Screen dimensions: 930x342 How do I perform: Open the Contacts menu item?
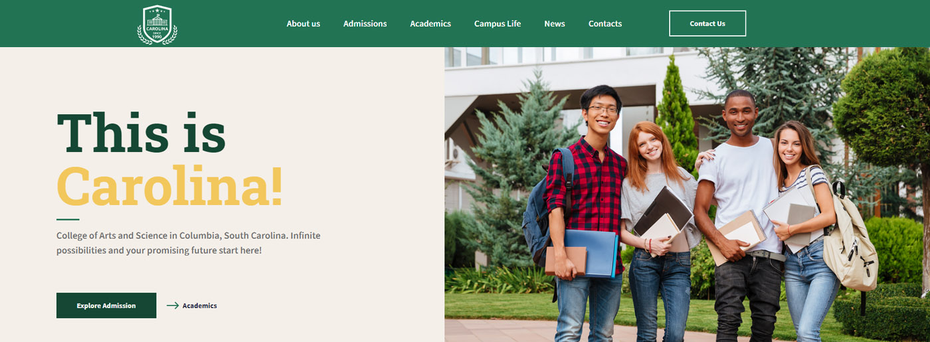tap(604, 24)
